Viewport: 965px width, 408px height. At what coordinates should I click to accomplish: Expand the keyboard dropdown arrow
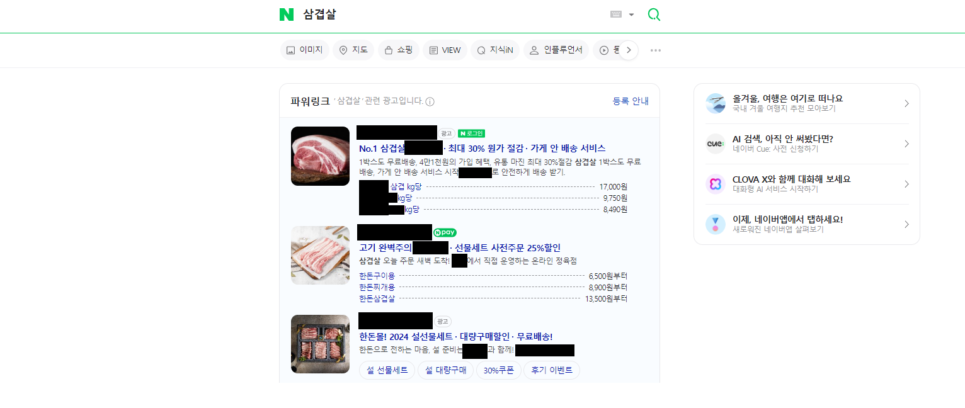[x=631, y=14]
